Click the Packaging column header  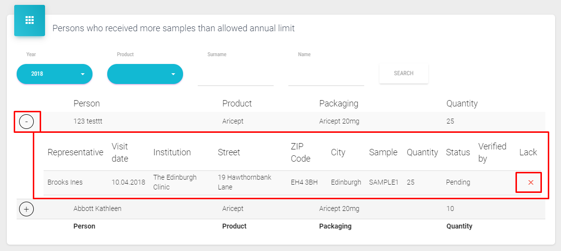click(339, 104)
